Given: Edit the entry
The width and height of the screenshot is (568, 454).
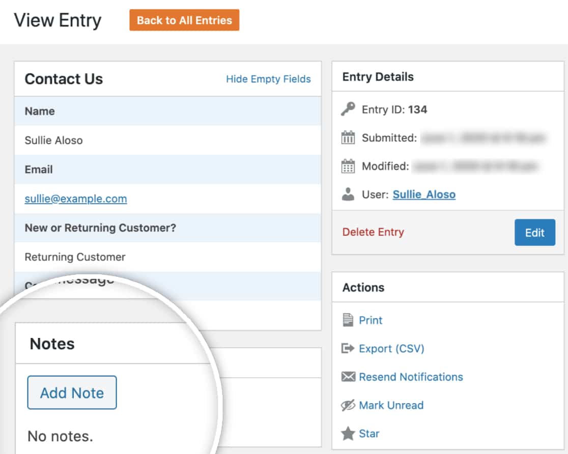Looking at the screenshot, I should coord(535,232).
